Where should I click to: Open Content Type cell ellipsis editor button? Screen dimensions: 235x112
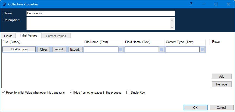pos(202,50)
